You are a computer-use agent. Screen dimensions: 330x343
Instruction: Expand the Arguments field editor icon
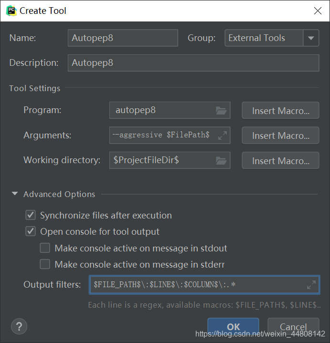click(x=222, y=135)
